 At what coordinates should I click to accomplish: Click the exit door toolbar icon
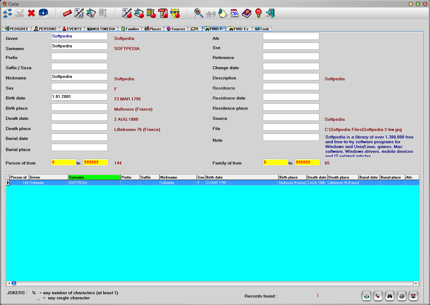point(271,13)
